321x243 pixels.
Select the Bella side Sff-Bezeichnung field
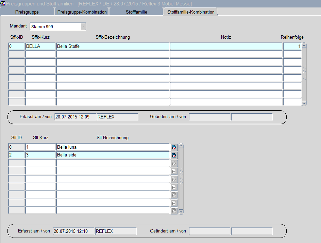113,155
